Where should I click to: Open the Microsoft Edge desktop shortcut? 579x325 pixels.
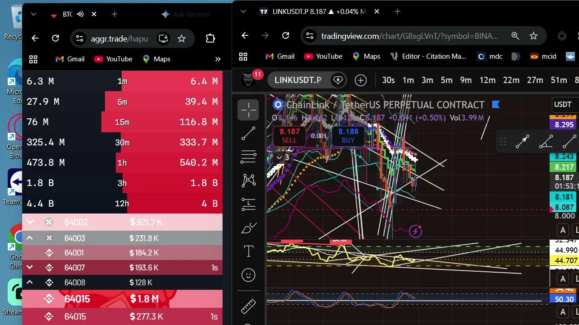pos(16,81)
